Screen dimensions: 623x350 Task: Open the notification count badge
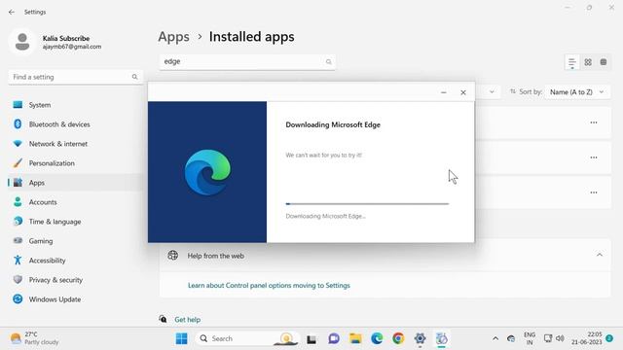click(609, 338)
